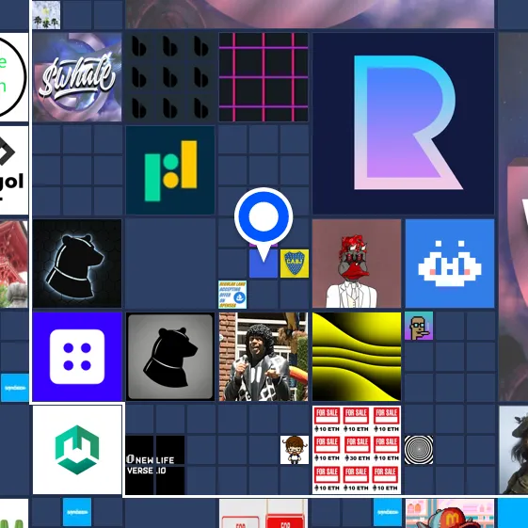
Task: Open the pixel cloud face tile
Action: (450, 264)
